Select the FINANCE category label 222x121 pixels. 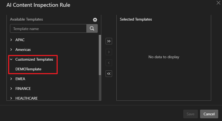(23, 89)
